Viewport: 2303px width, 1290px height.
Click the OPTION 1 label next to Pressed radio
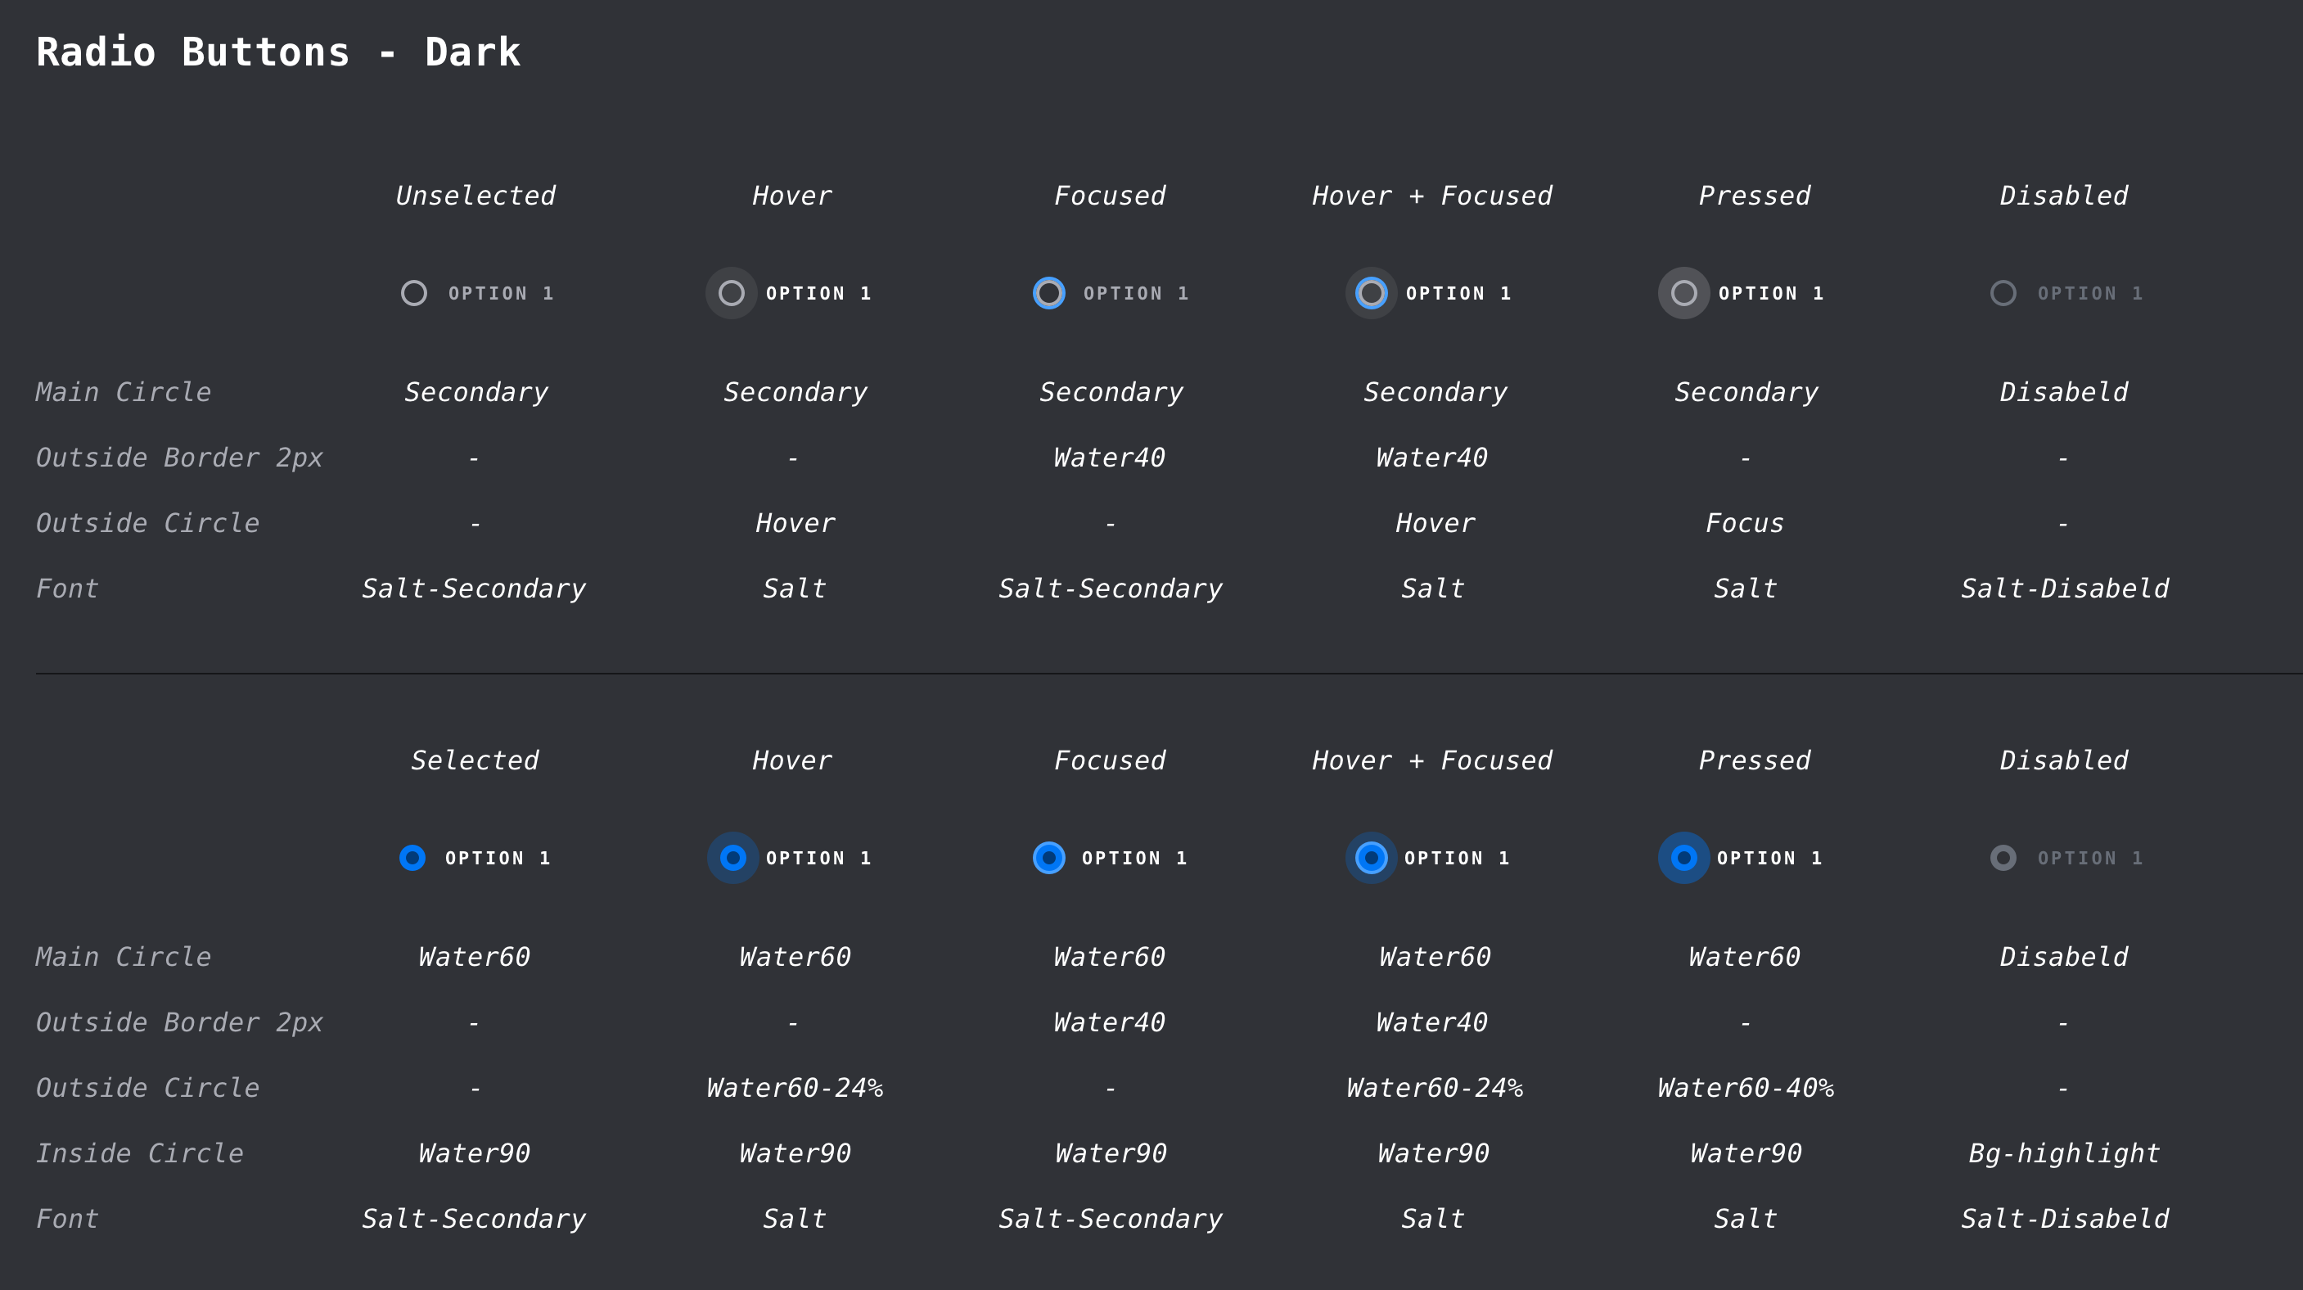pos(1770,293)
